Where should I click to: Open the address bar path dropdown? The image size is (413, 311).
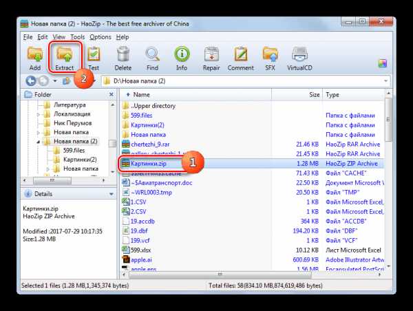pos(385,81)
